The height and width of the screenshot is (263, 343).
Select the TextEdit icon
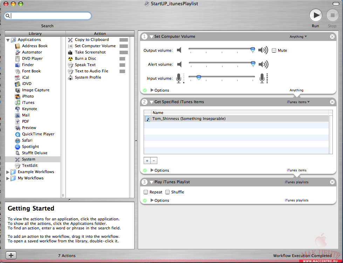pyautogui.click(x=18, y=166)
